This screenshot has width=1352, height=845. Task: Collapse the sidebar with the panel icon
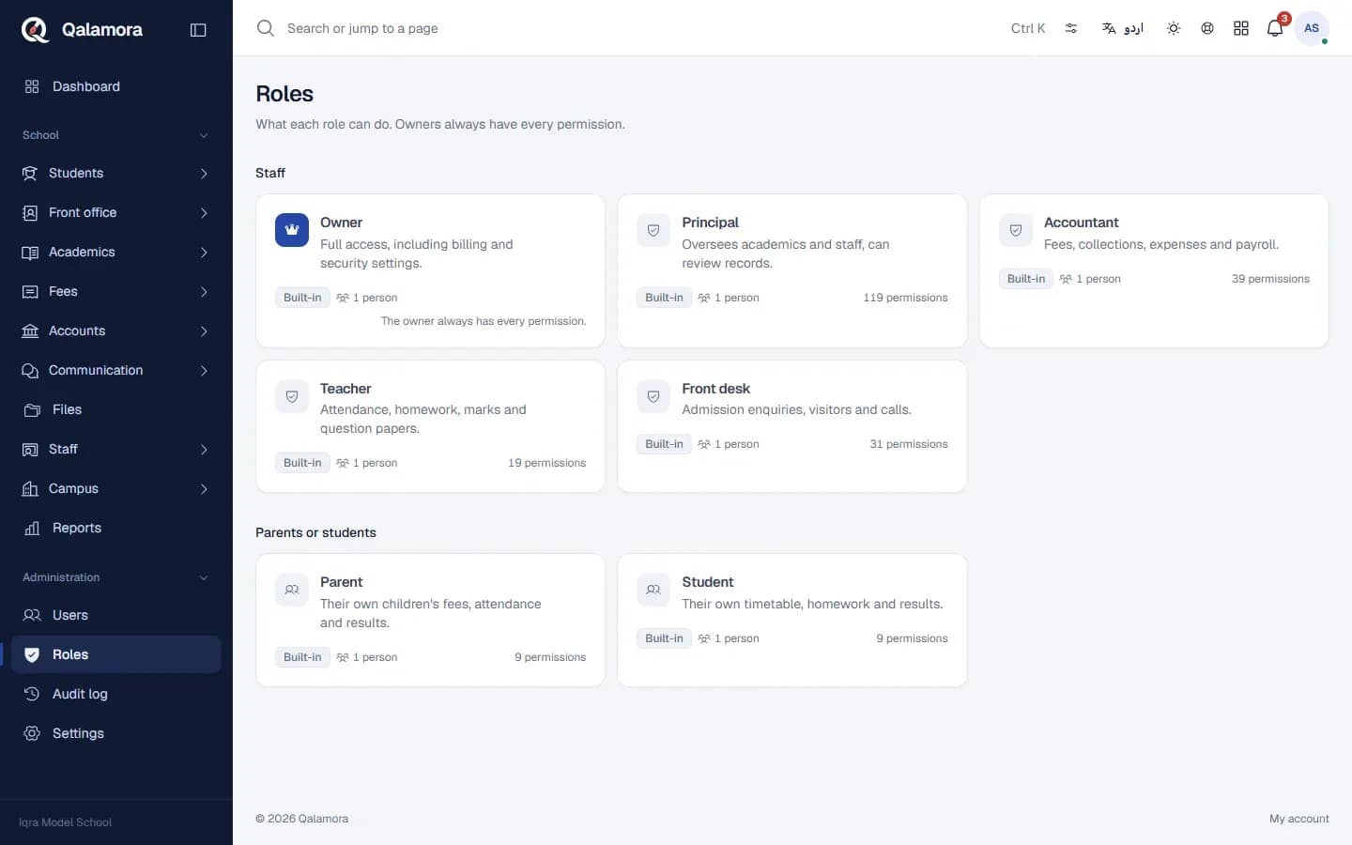198,30
